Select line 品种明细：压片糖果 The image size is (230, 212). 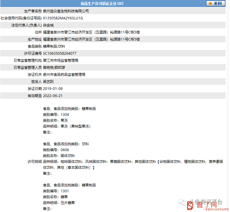pos(59,203)
